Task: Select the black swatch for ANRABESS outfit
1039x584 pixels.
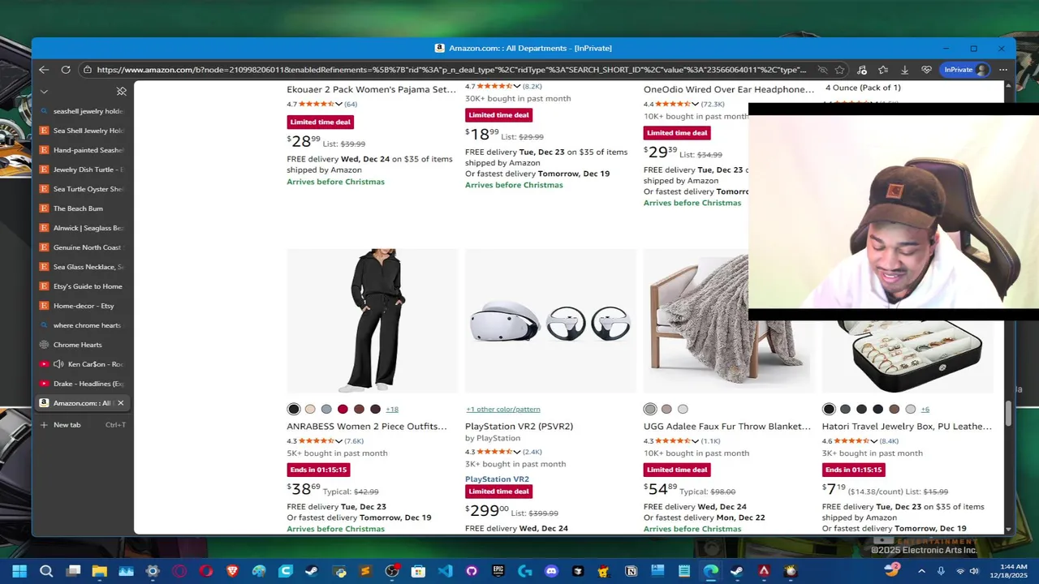Action: tap(294, 409)
